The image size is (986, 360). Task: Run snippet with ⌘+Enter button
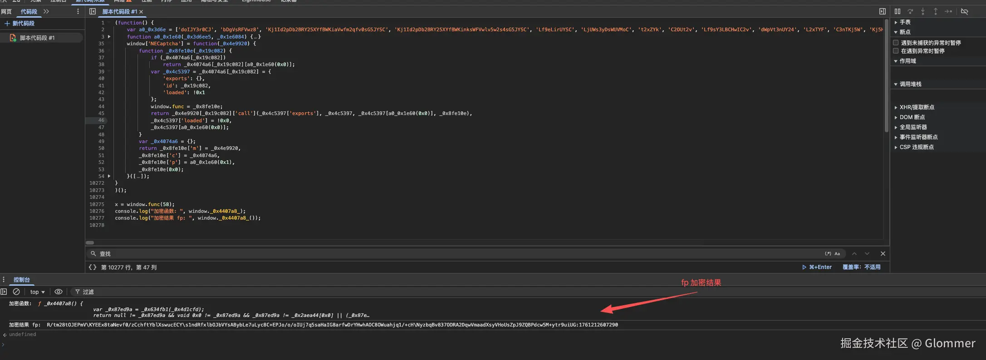point(817,267)
